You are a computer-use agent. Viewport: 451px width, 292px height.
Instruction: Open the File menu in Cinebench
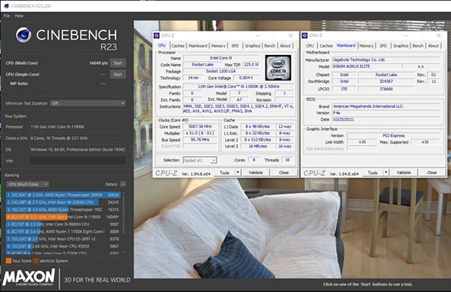[x=7, y=16]
